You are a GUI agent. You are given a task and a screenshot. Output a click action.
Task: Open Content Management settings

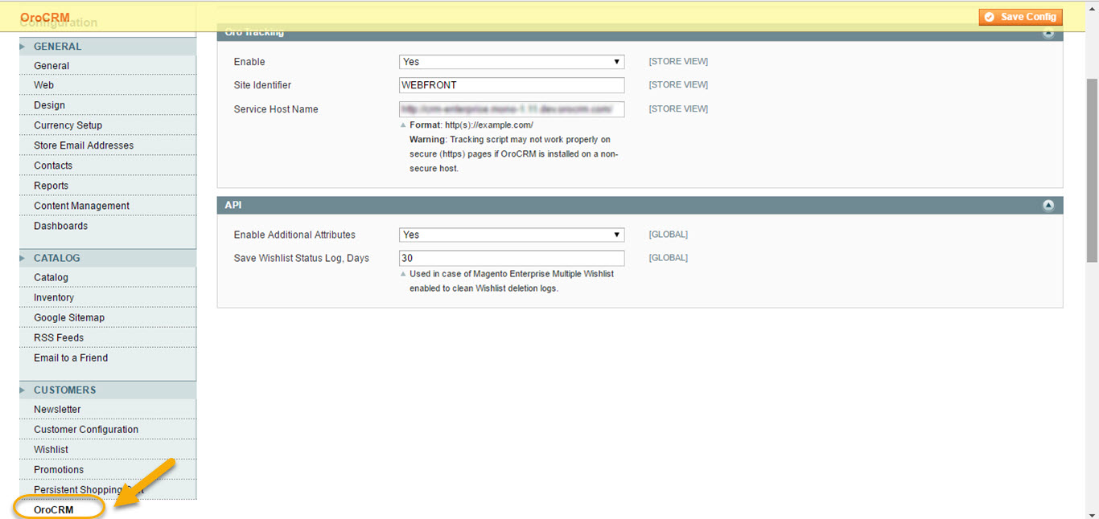pos(108,206)
